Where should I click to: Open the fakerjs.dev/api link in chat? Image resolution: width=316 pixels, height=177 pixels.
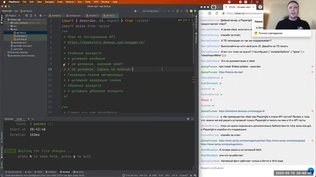click(x=231, y=72)
